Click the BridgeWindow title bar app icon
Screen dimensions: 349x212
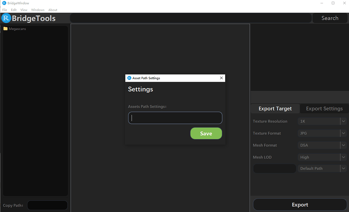point(4,3)
